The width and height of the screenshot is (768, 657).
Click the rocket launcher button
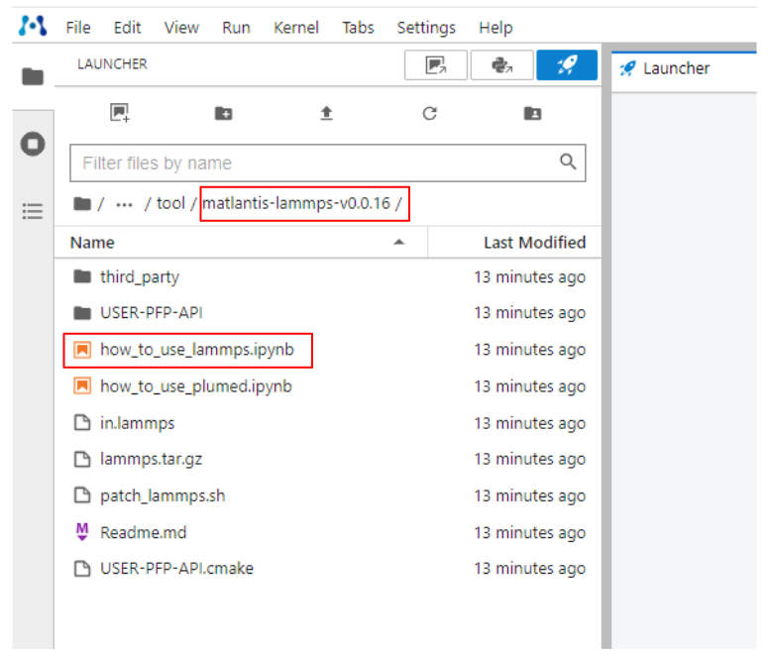[567, 65]
